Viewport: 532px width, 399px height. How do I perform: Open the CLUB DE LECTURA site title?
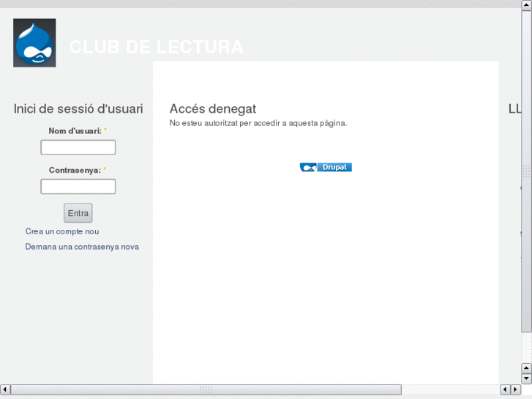pos(157,47)
